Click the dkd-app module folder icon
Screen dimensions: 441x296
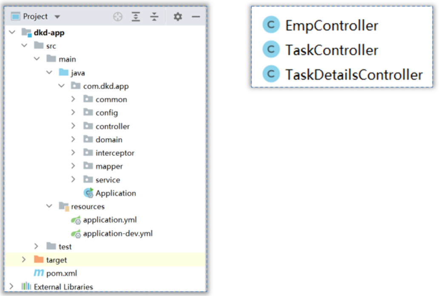[x=26, y=32]
